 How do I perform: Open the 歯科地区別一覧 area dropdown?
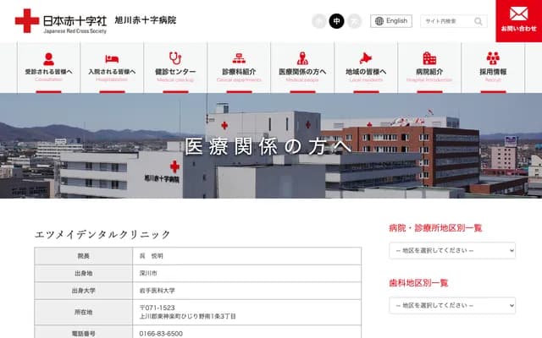point(451,304)
